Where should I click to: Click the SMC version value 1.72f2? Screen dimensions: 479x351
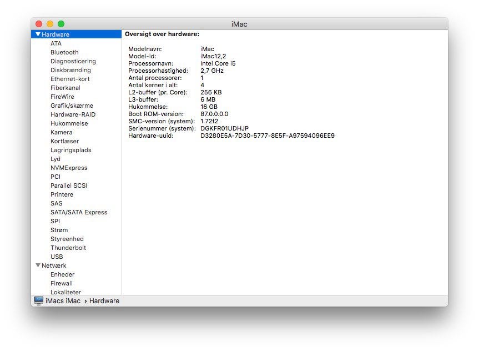coord(209,121)
